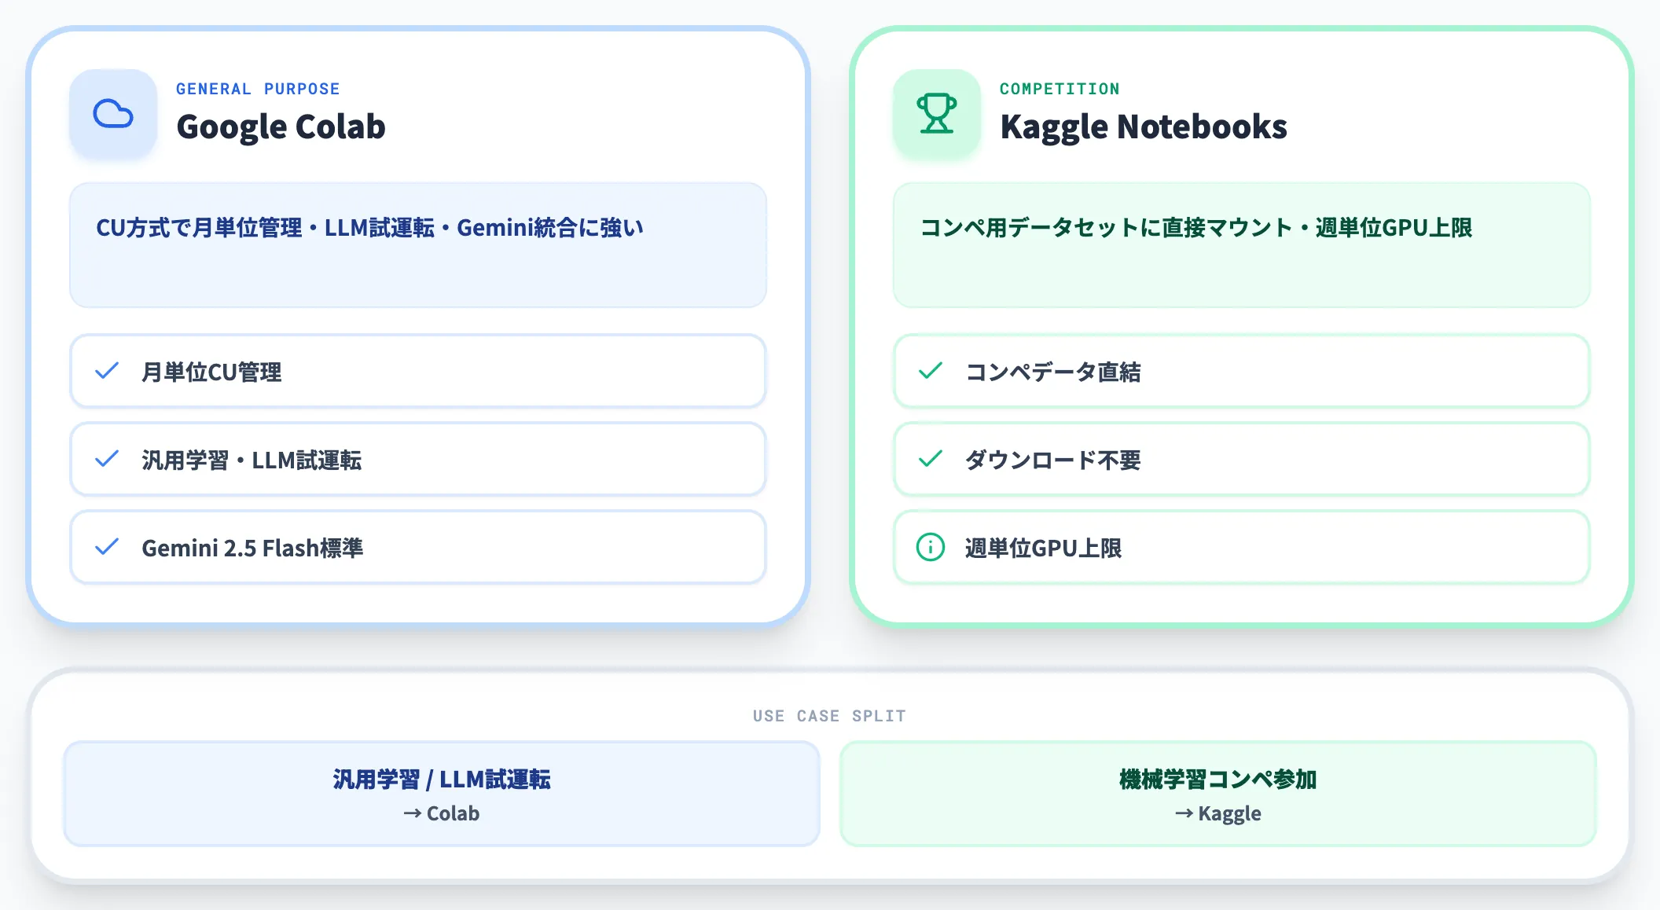Select the Google Colab heading
The width and height of the screenshot is (1660, 910).
[x=281, y=127]
